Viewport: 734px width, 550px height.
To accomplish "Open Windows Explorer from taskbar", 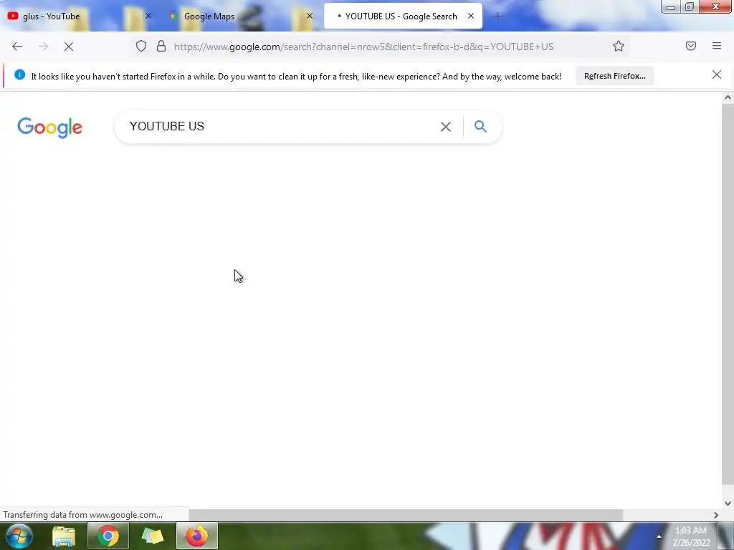I will point(64,536).
